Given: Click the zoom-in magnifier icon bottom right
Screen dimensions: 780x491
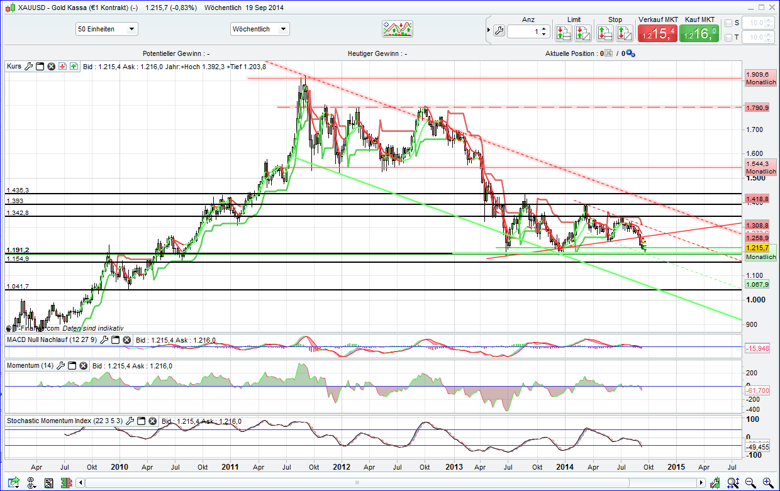Looking at the screenshot, I should tap(767, 483).
